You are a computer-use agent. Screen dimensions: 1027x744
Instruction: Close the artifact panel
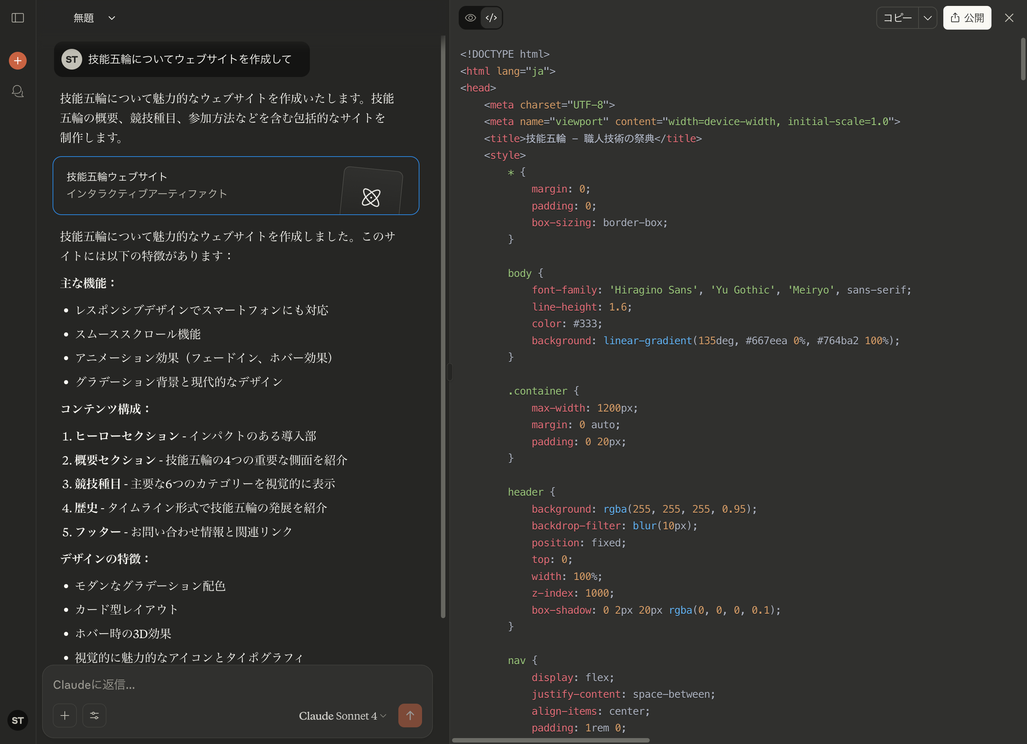coord(1009,18)
